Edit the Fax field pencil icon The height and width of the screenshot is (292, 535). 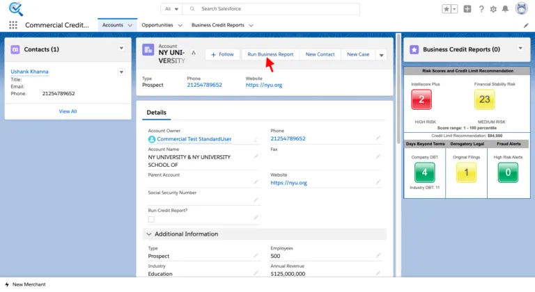tap(378, 156)
